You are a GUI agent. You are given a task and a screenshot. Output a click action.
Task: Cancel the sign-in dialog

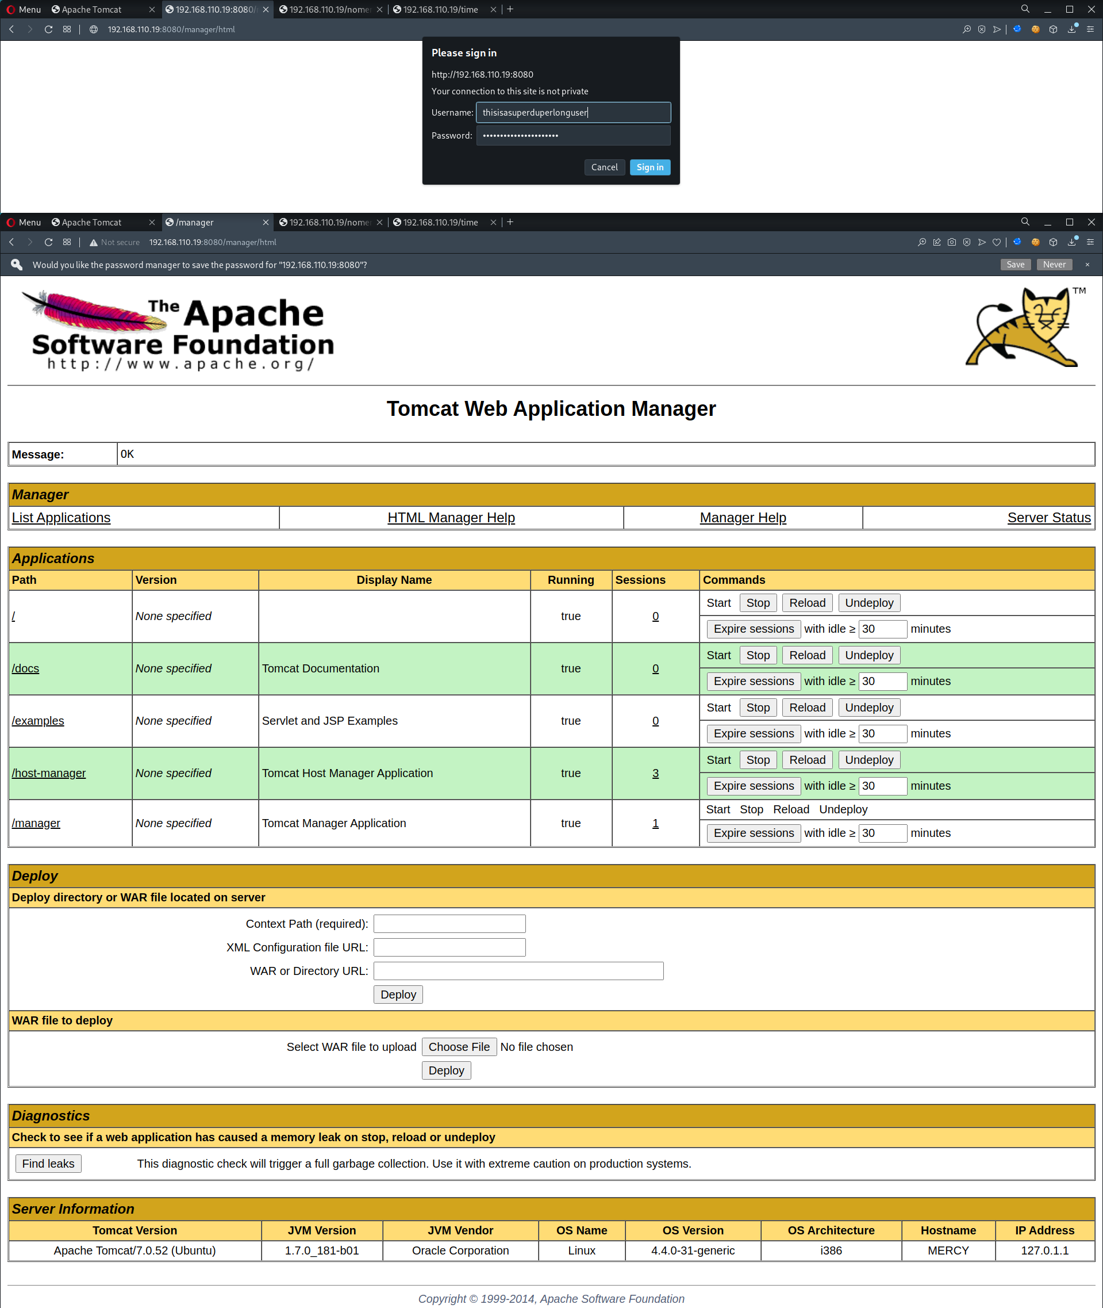point(604,167)
